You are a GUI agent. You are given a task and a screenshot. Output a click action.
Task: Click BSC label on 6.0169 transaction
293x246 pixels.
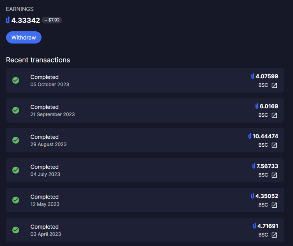(x=263, y=115)
